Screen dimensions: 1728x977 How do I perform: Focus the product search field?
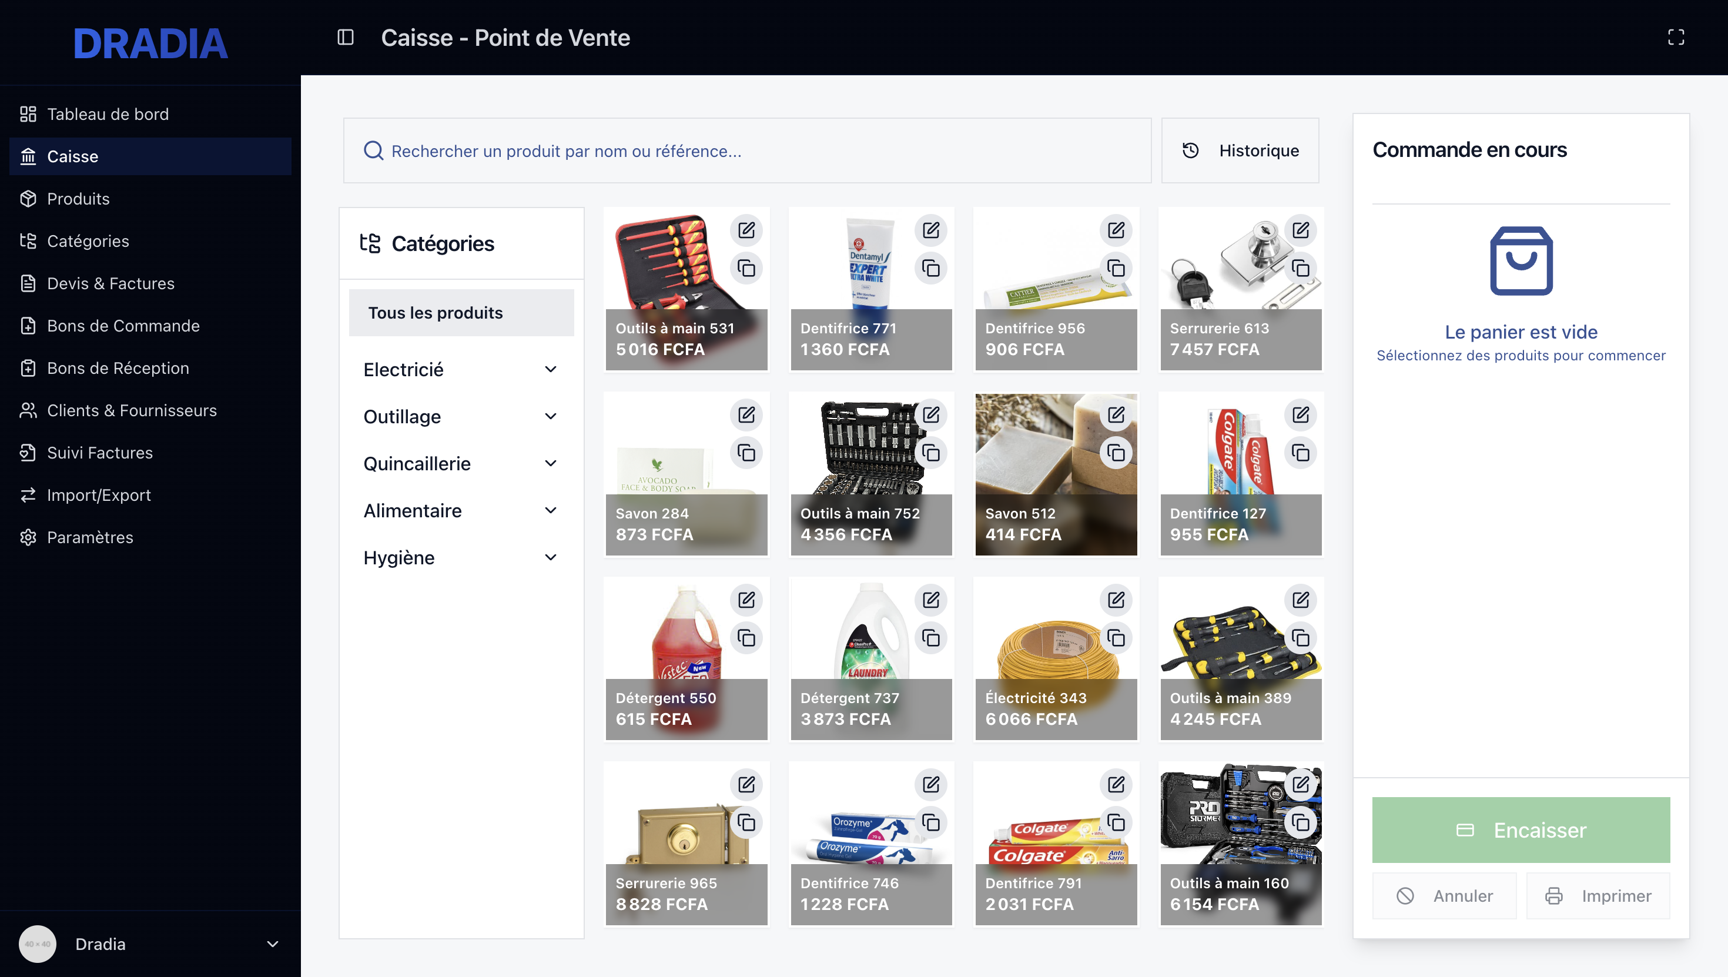[747, 150]
